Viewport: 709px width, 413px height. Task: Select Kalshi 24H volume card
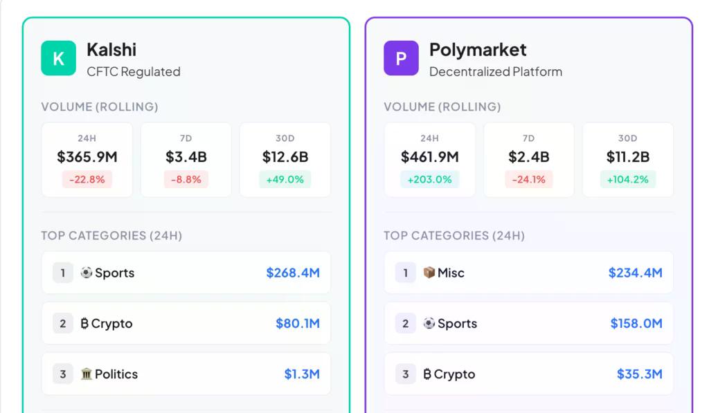87,160
